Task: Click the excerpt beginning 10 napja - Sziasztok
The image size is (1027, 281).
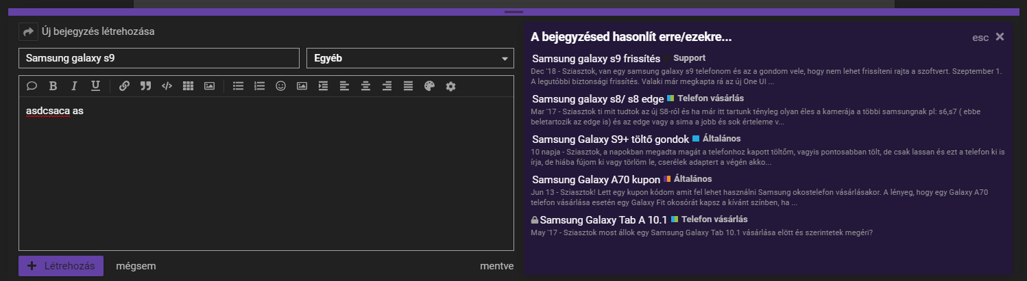Action: [x=769, y=157]
